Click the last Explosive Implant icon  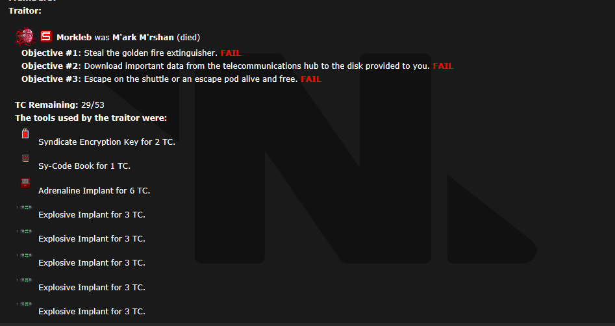click(x=25, y=304)
